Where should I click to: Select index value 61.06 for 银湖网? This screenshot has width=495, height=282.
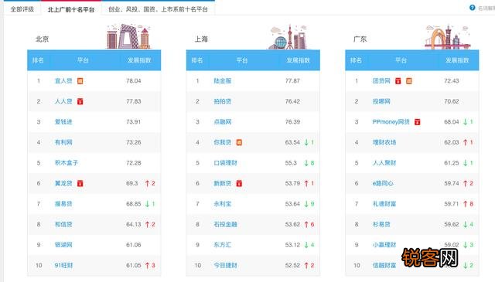134,245
